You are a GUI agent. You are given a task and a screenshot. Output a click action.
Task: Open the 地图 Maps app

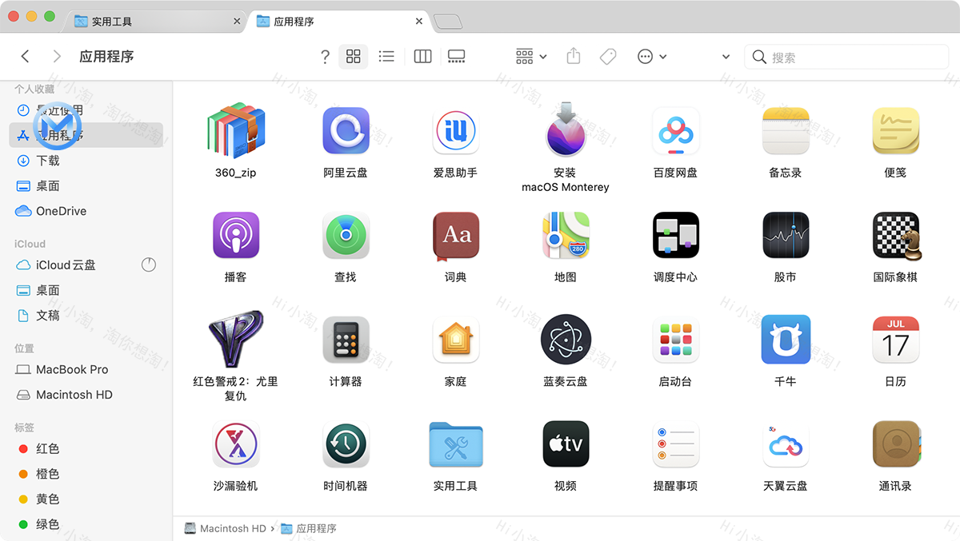(566, 235)
